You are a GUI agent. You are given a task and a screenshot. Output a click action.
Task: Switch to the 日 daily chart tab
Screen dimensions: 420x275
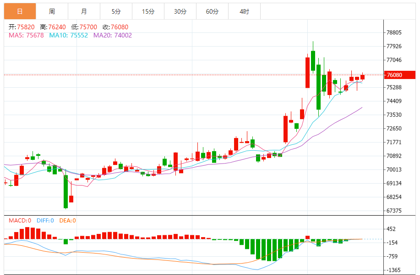[x=20, y=11]
